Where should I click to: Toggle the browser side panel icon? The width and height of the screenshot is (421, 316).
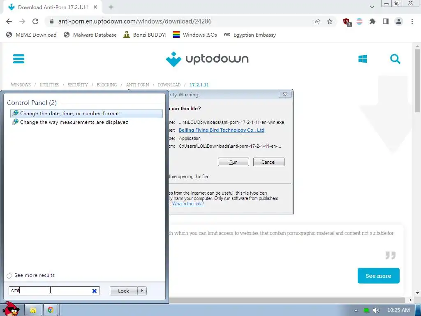coord(386,21)
